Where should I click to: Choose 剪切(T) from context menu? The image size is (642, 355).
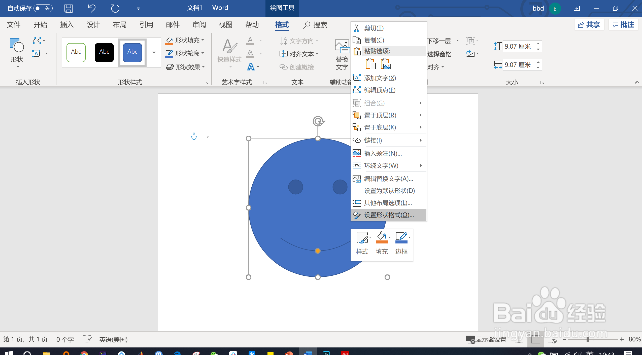click(389, 28)
